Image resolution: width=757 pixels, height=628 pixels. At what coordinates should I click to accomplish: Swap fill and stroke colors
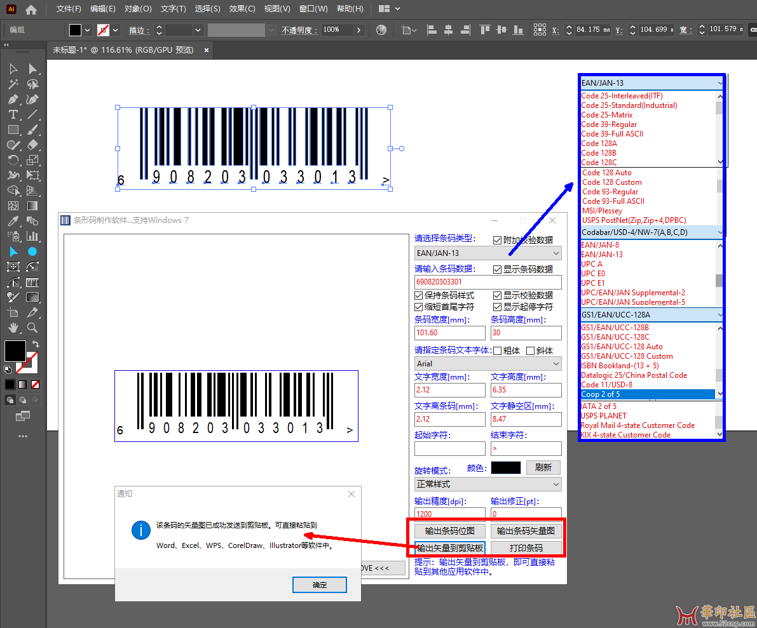[x=35, y=344]
